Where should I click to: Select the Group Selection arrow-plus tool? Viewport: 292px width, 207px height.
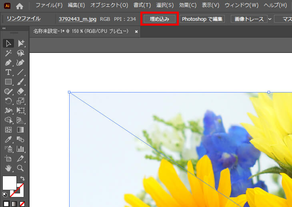coord(21,44)
